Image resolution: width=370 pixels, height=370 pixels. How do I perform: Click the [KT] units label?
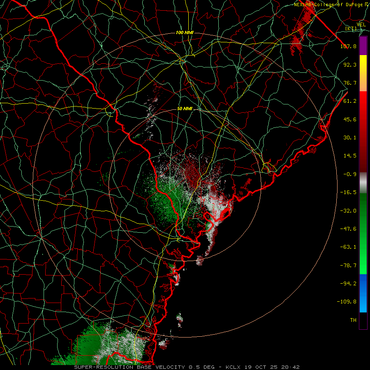(351, 28)
